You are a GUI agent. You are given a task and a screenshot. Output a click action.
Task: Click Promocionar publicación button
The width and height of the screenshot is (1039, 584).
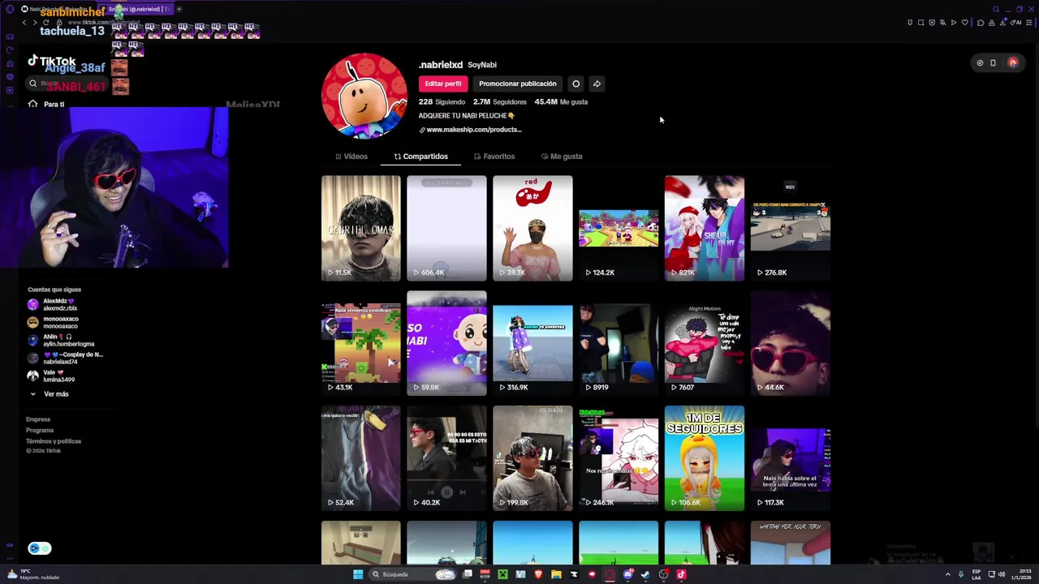pos(517,84)
